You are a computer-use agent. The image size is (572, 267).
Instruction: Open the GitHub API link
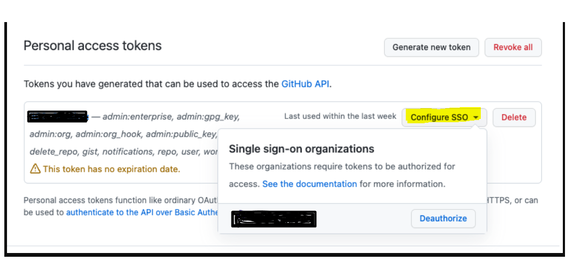tap(305, 84)
